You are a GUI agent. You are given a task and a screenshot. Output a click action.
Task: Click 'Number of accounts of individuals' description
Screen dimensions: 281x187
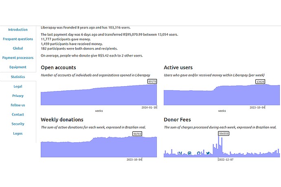(95, 75)
